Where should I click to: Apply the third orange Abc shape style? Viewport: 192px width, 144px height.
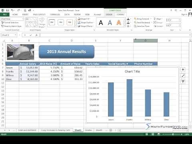pos(70,22)
